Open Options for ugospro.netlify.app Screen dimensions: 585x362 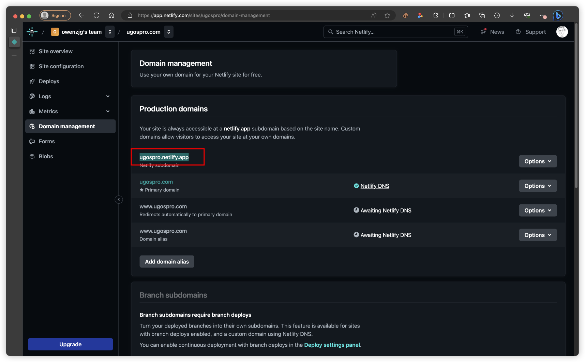[x=538, y=161]
